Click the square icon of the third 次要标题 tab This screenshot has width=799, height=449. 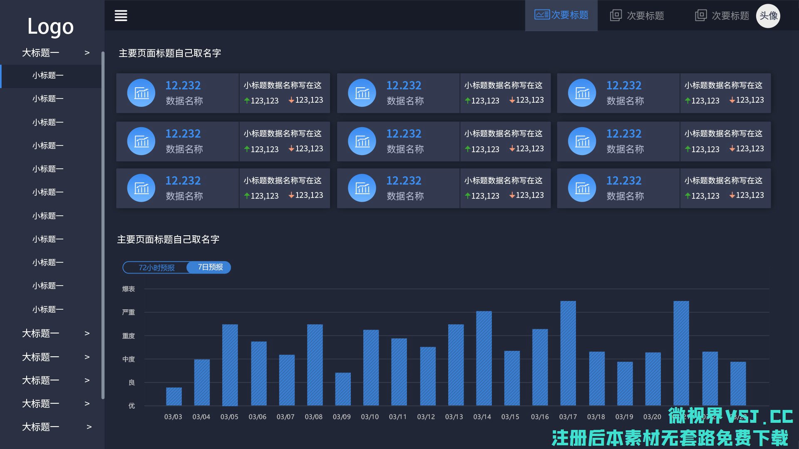(x=701, y=15)
